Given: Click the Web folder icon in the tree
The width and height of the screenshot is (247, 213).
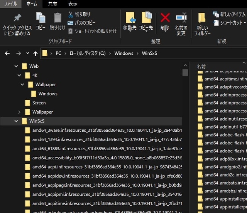Looking at the screenshot, I should pos(25,66).
